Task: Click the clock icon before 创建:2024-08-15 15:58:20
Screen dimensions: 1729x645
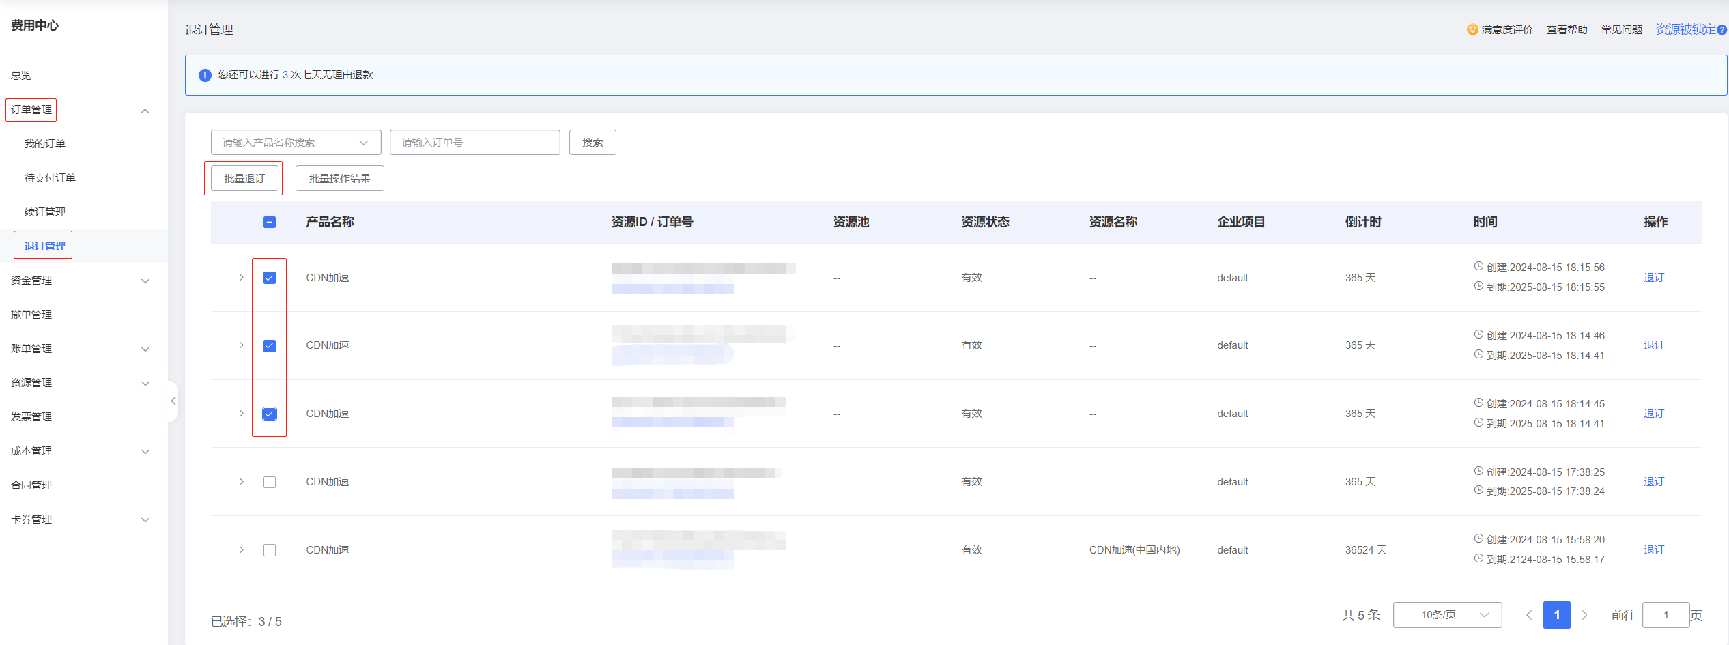Action: 1478,539
